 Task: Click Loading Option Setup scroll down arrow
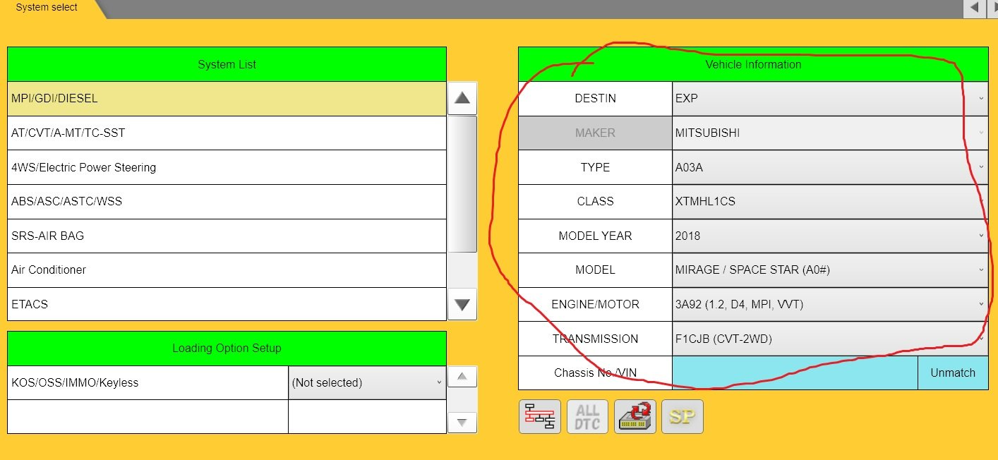point(462,423)
